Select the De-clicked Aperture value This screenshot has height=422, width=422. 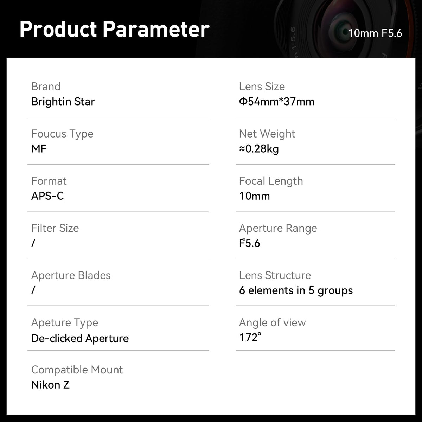[80, 338]
